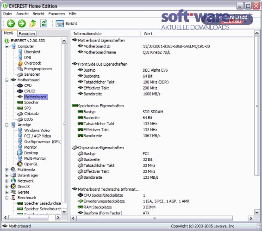Click info list scroll up arrow
The image size is (262, 231).
click(x=257, y=34)
